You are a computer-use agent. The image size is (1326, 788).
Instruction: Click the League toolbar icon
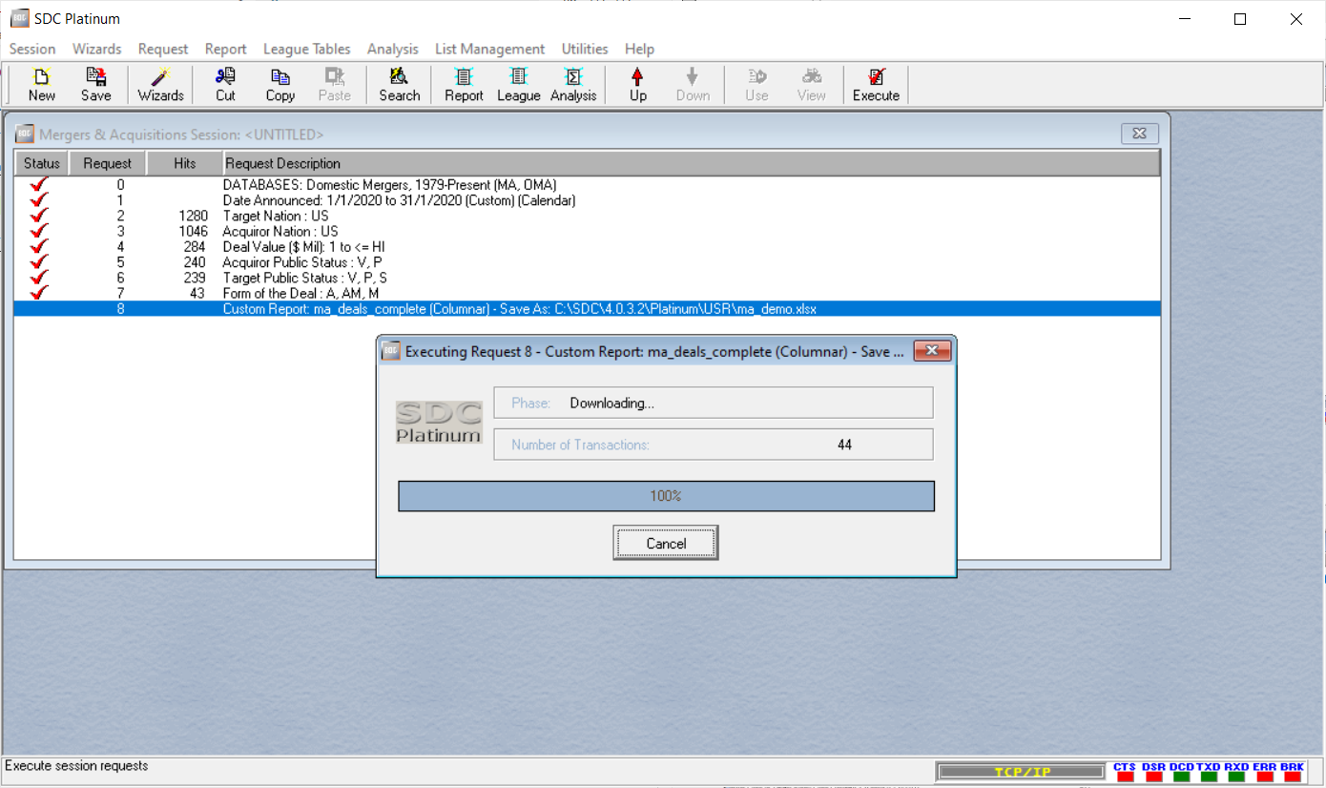(518, 84)
